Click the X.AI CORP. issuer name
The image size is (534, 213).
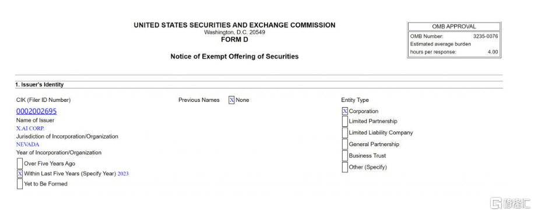pos(30,129)
